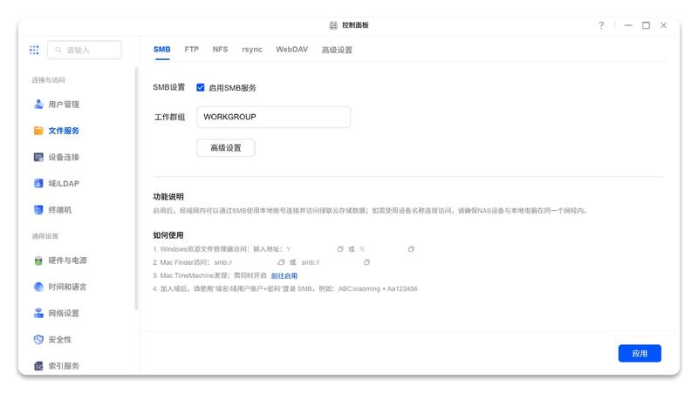Select 终端机 text in sidebar

click(59, 210)
